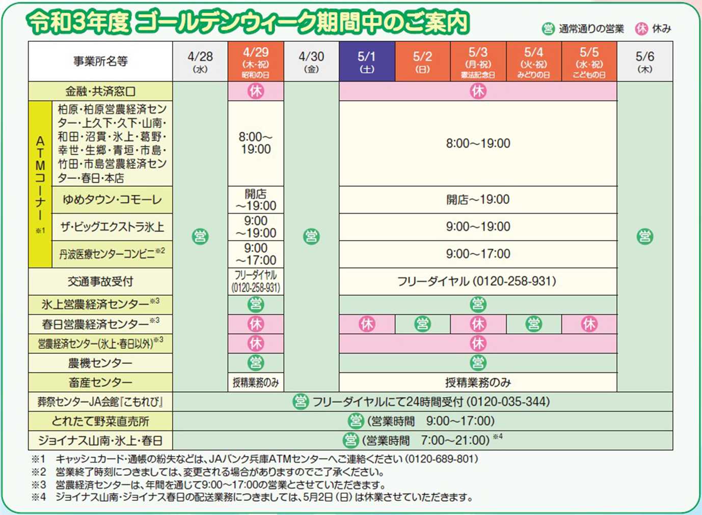Click 休 icon for 春日営農経済センター on 5/1
The image size is (702, 515).
(x=367, y=324)
